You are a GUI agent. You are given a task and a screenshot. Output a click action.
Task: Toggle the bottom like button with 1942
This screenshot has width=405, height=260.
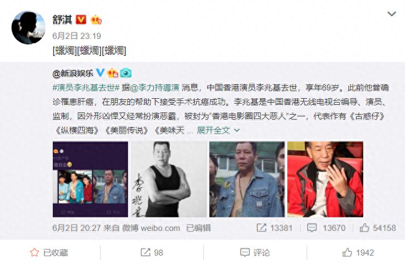pos(358,252)
